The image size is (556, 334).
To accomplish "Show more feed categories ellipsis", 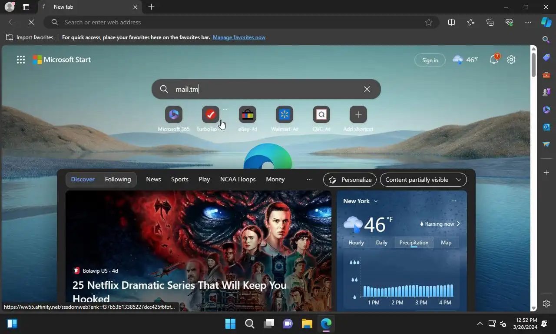I will [x=309, y=179].
